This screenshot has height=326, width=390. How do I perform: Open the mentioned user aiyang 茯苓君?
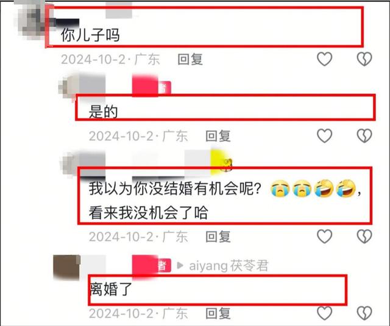[229, 266]
